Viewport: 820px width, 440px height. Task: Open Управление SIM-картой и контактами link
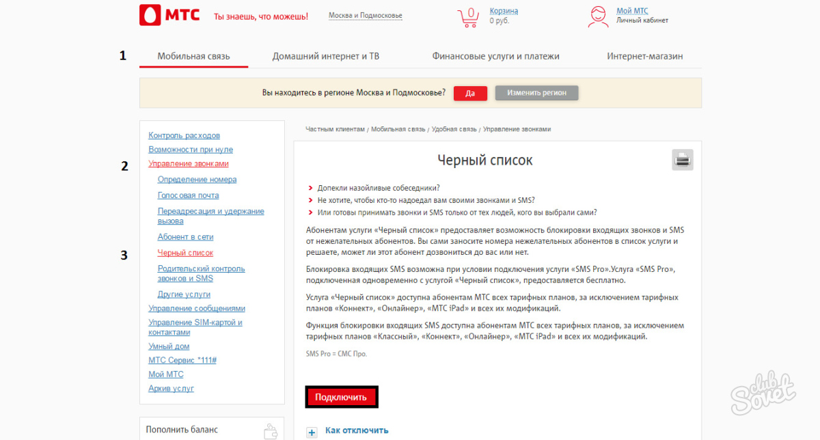195,327
